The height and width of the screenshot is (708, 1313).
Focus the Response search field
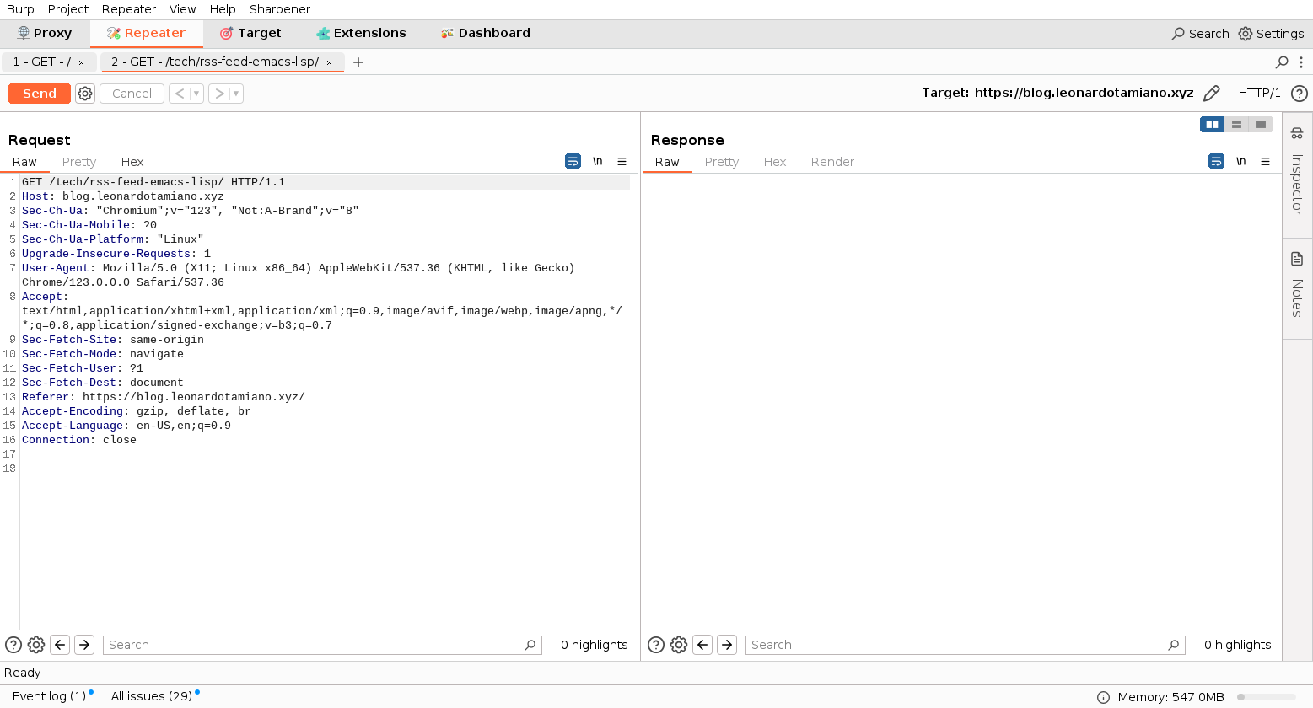(965, 645)
